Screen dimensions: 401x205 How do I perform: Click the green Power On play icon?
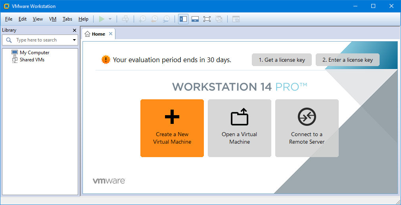pyautogui.click(x=102, y=19)
